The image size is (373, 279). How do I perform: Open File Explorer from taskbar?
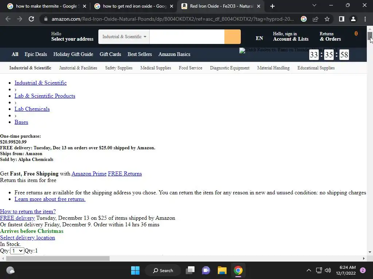[222, 270]
